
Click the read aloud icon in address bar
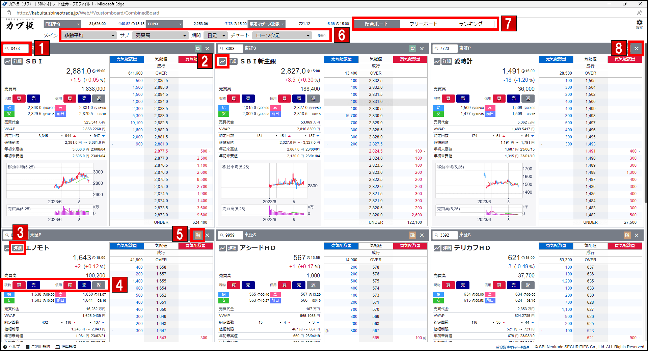point(640,13)
